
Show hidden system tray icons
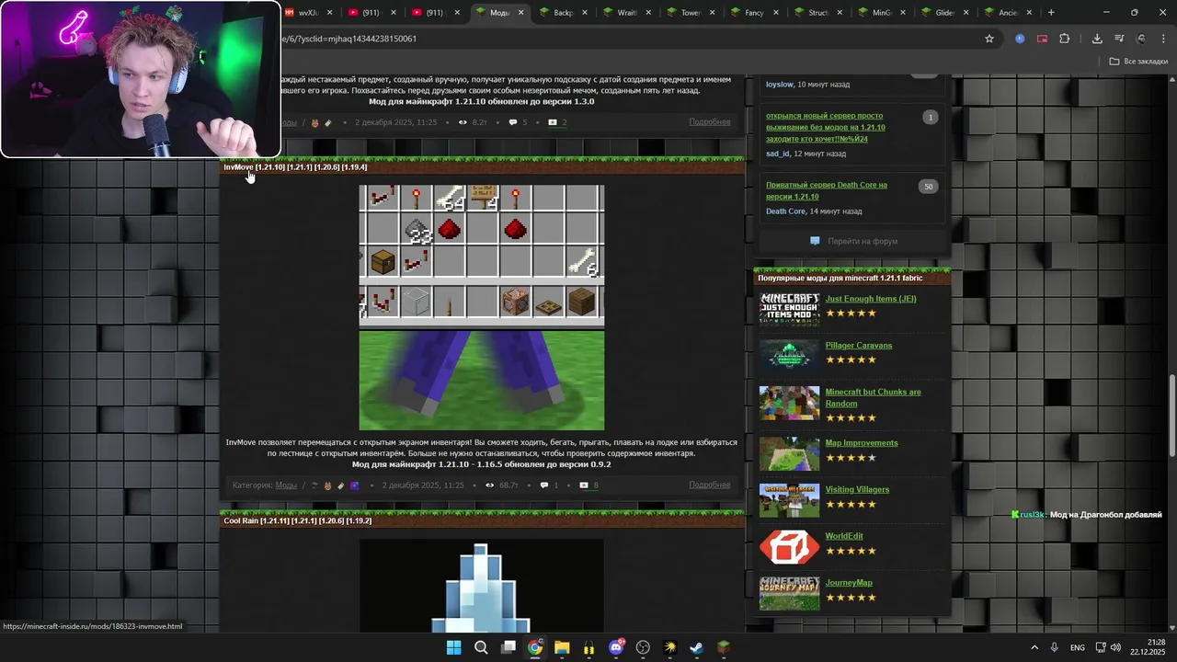click(1034, 647)
